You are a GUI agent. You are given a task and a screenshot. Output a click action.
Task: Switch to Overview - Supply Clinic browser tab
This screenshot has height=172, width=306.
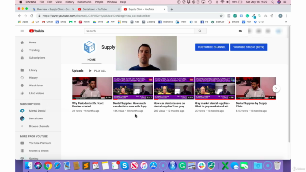point(53,9)
